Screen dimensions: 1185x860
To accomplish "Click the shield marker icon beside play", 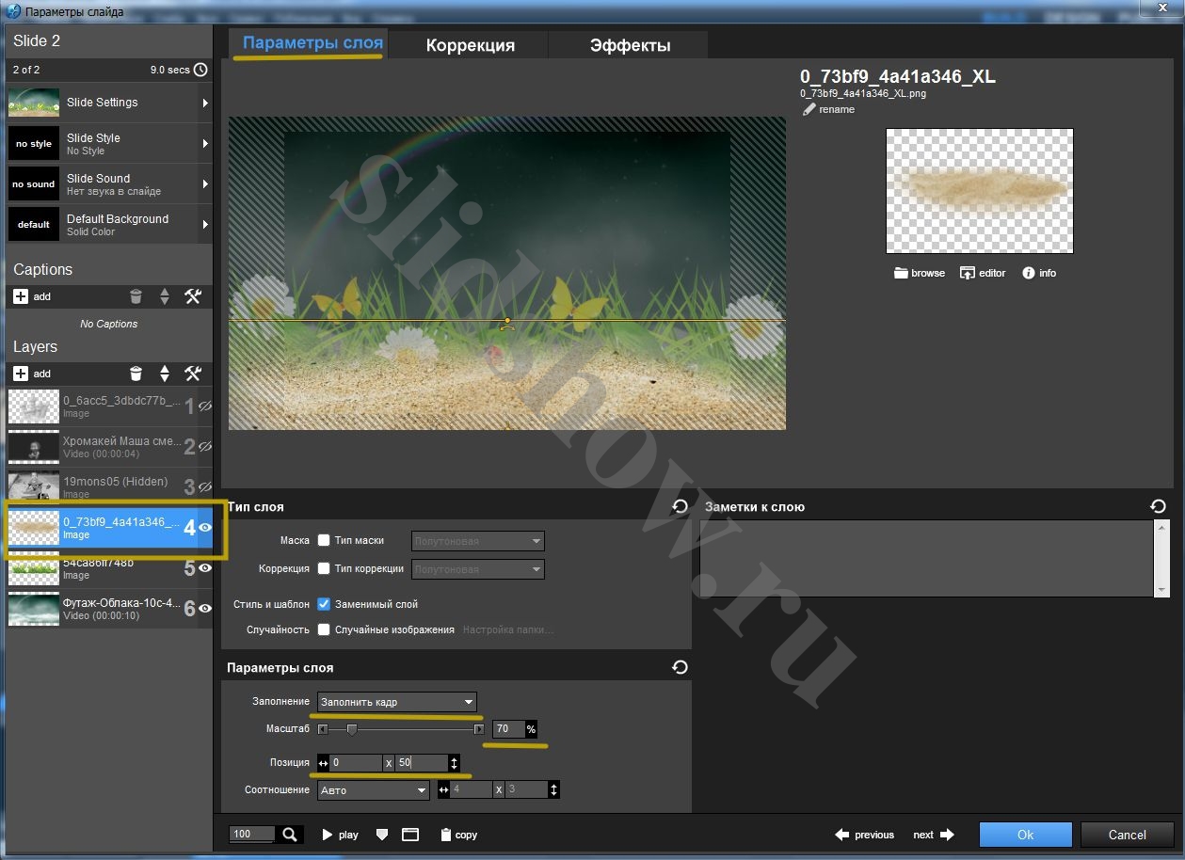I will 381,835.
